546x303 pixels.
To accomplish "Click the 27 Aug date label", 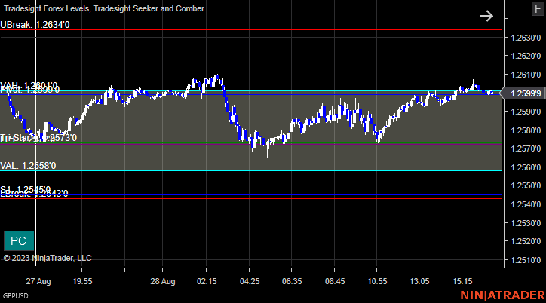I will point(38,281).
